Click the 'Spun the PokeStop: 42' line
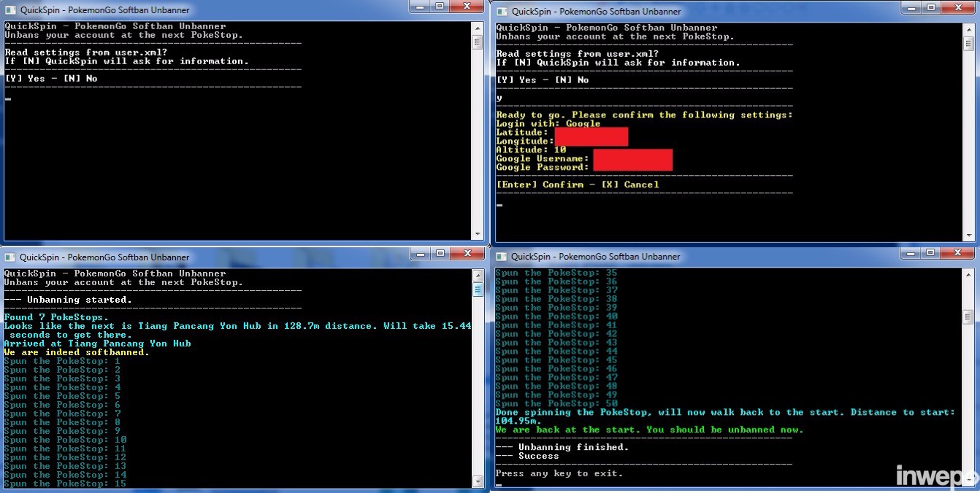 click(x=557, y=334)
